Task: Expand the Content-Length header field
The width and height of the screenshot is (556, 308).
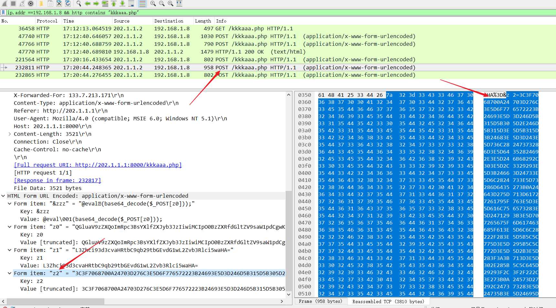Action: click(10, 134)
